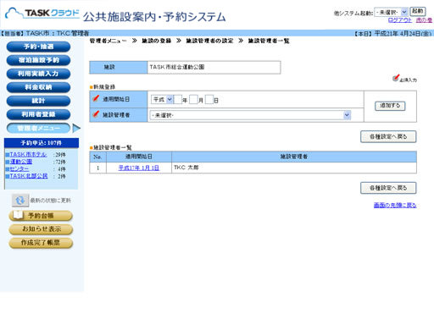Click the upper 各種設定へ戻る button
This screenshot has width=434, height=325.
coord(388,136)
